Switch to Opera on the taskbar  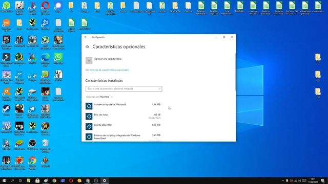[71, 180]
